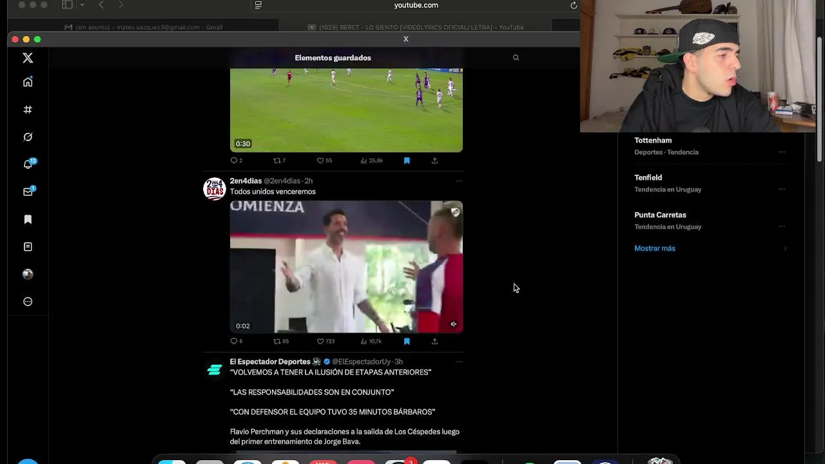Image resolution: width=825 pixels, height=464 pixels.
Task: Click Elementos guardados header title
Action: pyautogui.click(x=333, y=58)
